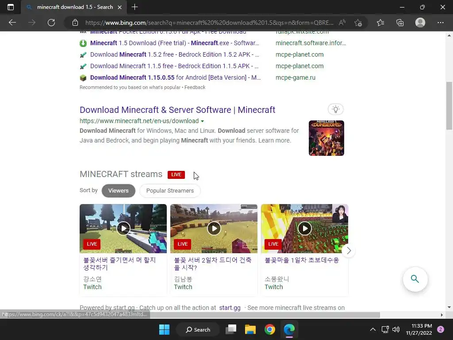453x340 pixels.
Task: Click the Twitch label under 강소연
Action: click(x=92, y=287)
